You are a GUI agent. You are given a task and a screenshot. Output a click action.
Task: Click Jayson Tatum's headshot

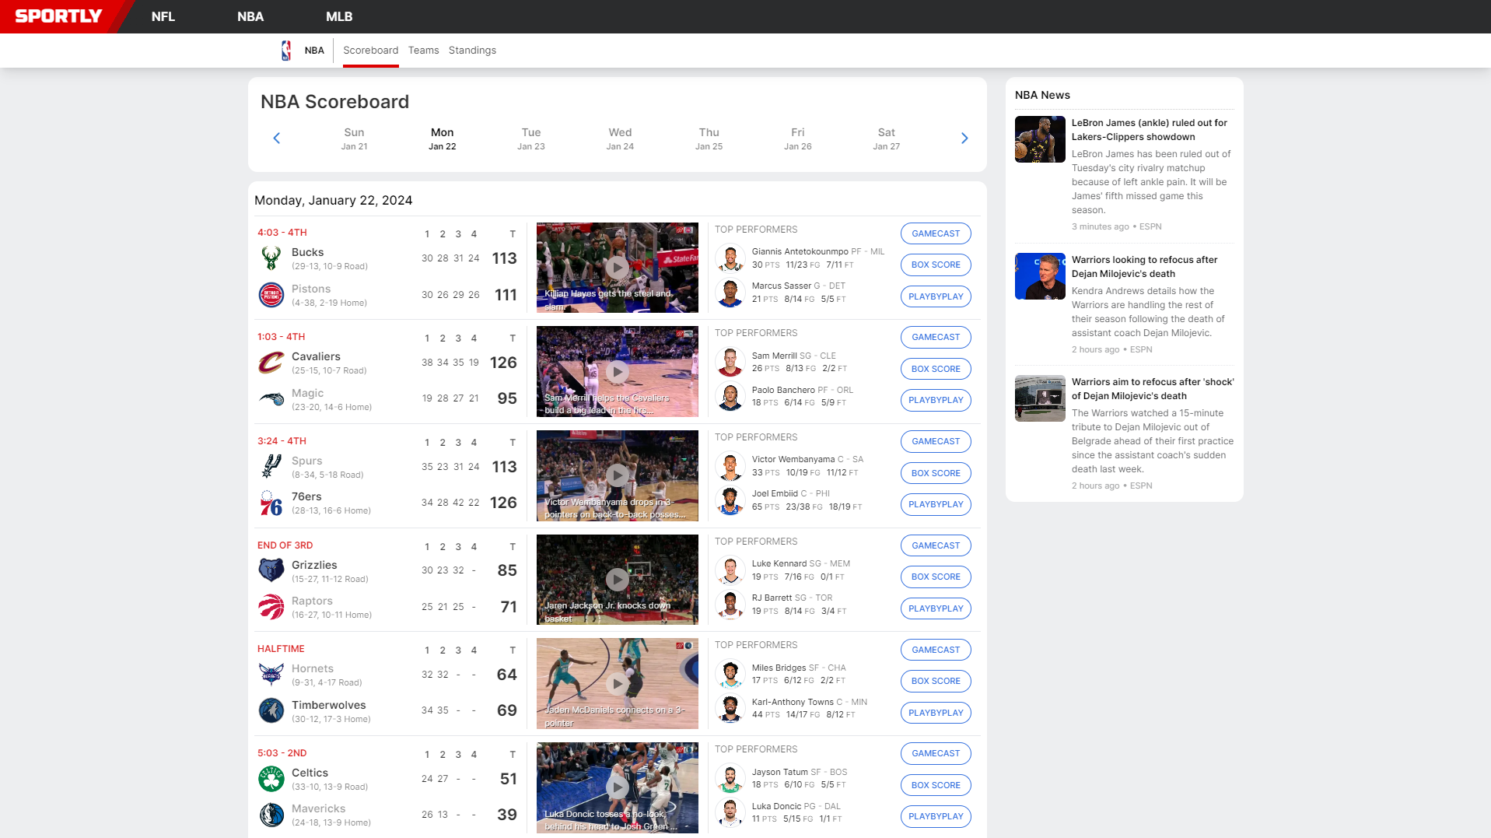click(730, 779)
